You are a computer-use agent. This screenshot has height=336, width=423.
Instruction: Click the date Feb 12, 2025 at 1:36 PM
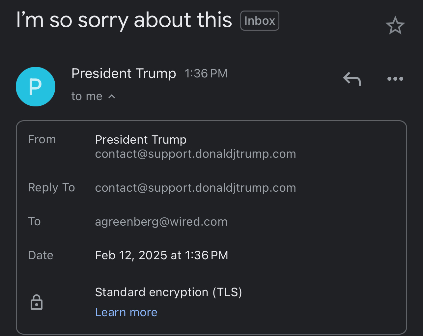click(161, 255)
